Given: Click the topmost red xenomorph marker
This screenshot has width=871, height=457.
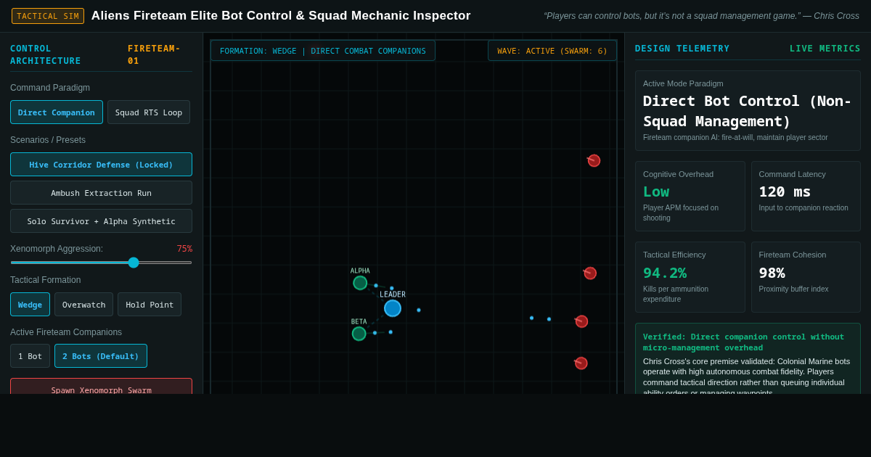Looking at the screenshot, I should pos(594,160).
